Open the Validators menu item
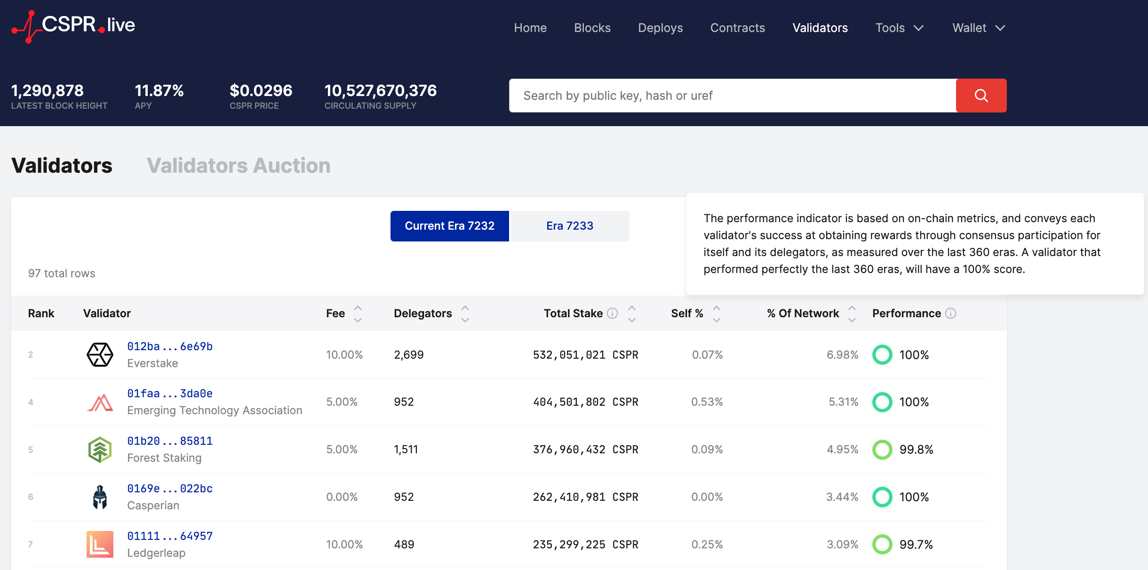Image resolution: width=1148 pixels, height=570 pixels. (821, 28)
